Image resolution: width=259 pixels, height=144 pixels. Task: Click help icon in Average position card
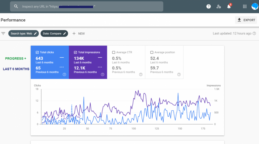pyautogui.click(x=179, y=75)
